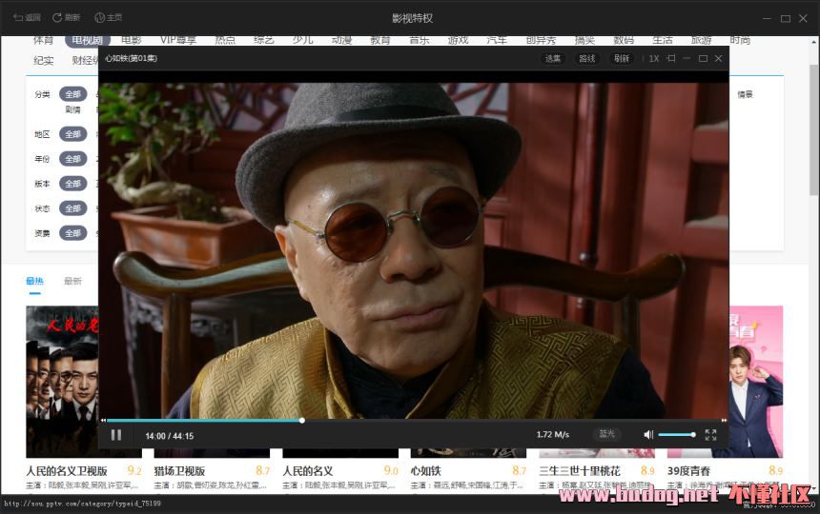Open the 选集 episode selector
The height and width of the screenshot is (514, 820).
coord(552,58)
